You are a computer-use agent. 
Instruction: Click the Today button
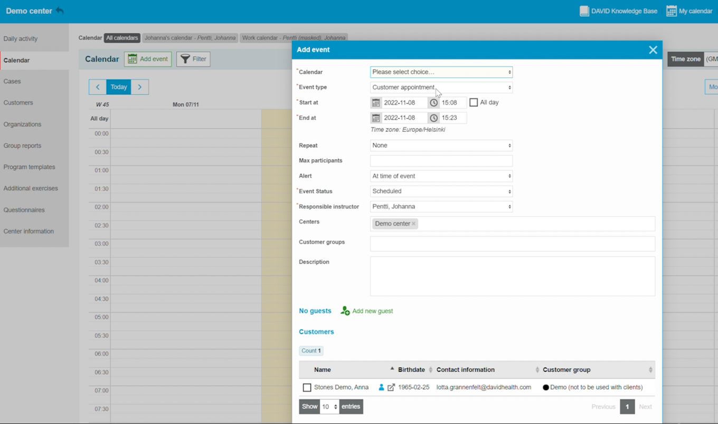118,86
